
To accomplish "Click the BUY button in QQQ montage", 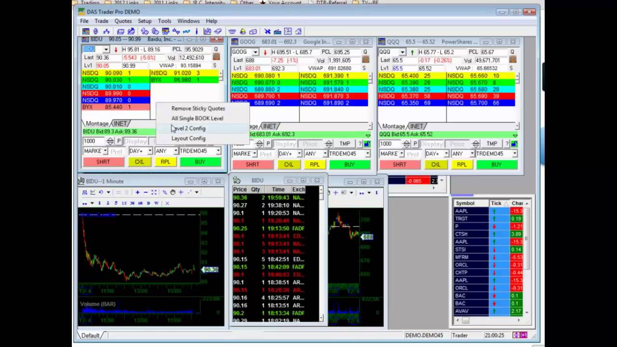I will tap(496, 164).
